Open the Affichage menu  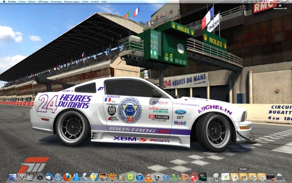click(x=43, y=1)
